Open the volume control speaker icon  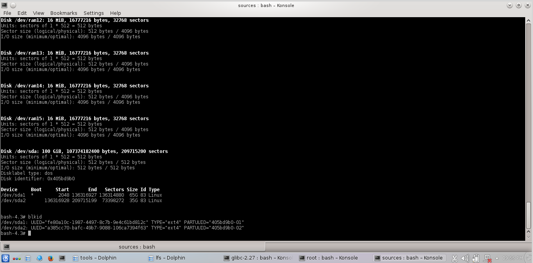(465, 258)
